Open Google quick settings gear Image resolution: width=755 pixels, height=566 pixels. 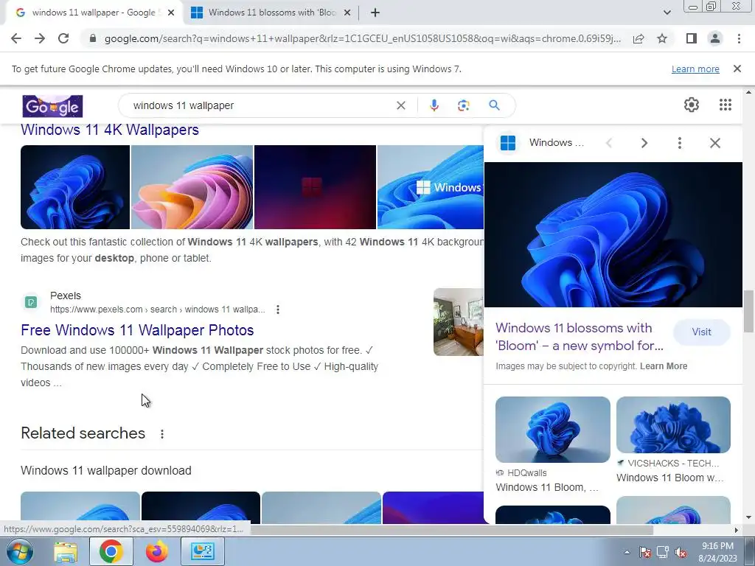[x=692, y=105]
